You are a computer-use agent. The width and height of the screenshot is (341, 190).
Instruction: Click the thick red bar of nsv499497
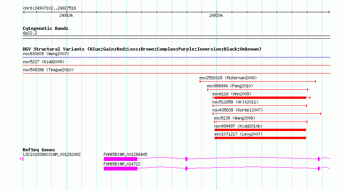[x=260, y=130]
